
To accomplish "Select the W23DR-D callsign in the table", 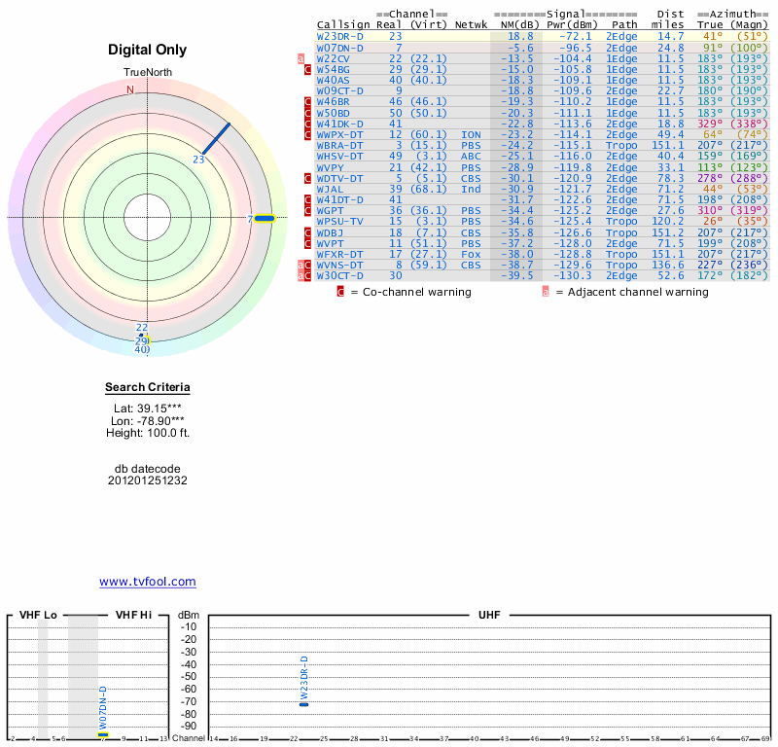I will click(340, 36).
